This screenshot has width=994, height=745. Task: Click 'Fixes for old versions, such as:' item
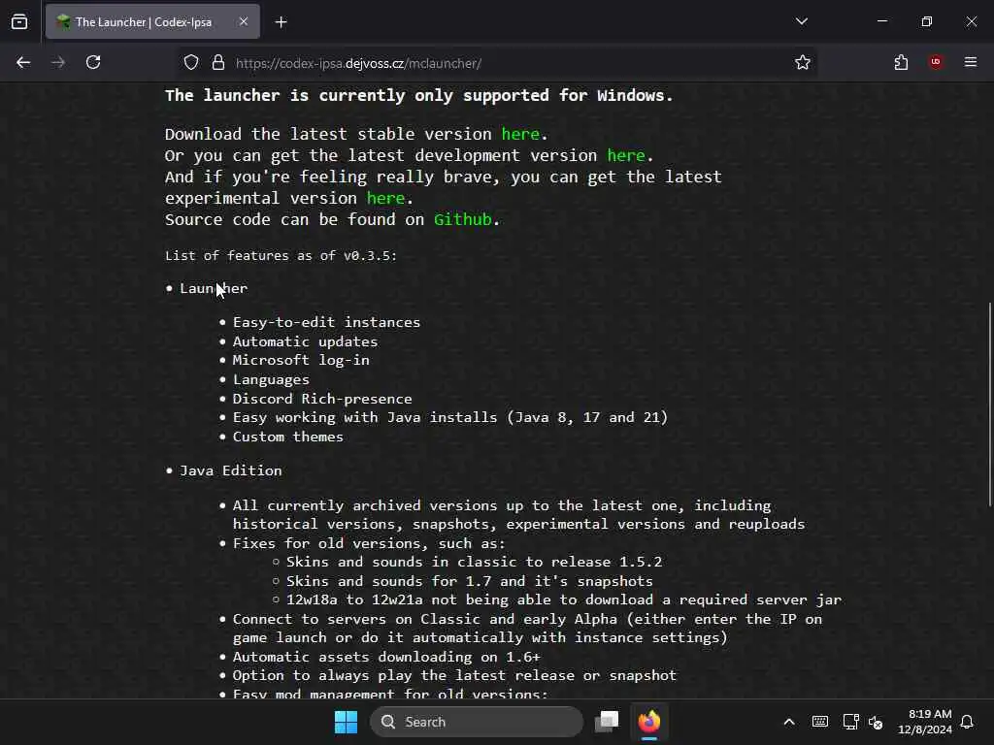point(369,543)
